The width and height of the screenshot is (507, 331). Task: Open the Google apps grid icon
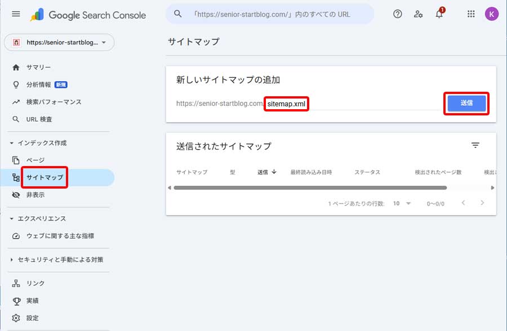click(x=471, y=14)
